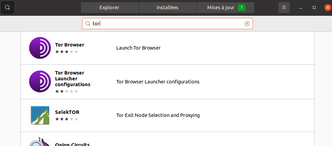Click the search toggle magnifier button

pos(8,7)
